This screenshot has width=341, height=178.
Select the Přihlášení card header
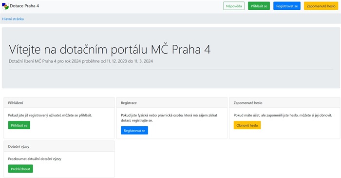(x=59, y=103)
